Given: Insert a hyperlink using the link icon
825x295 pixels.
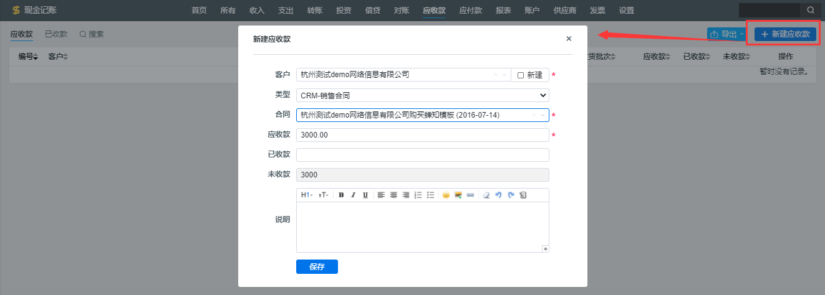Looking at the screenshot, I should 470,195.
